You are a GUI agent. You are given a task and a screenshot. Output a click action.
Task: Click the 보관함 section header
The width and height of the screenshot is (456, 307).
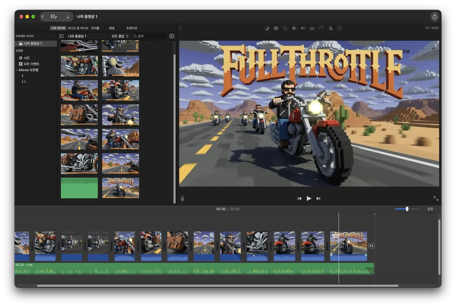pos(19,51)
